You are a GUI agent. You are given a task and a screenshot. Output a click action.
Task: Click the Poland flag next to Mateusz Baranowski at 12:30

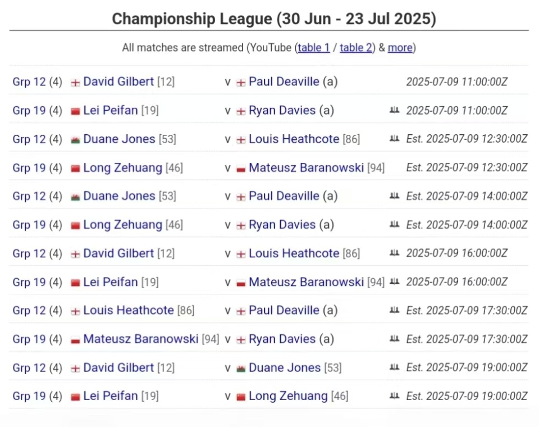241,169
